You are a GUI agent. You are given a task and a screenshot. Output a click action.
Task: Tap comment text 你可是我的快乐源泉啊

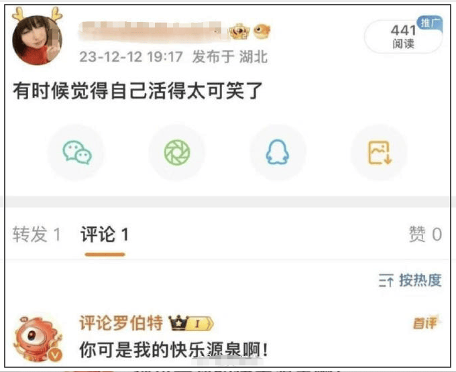tap(174, 350)
